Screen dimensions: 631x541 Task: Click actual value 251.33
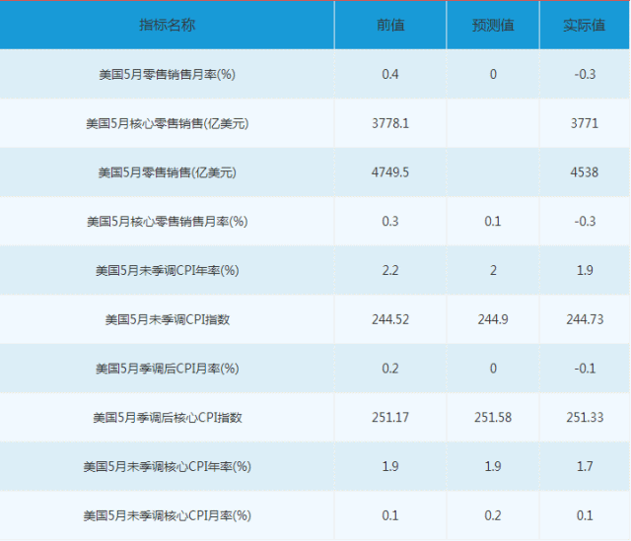585,418
